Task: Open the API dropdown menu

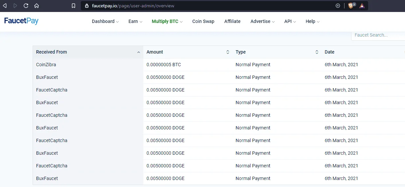Action: (290, 21)
